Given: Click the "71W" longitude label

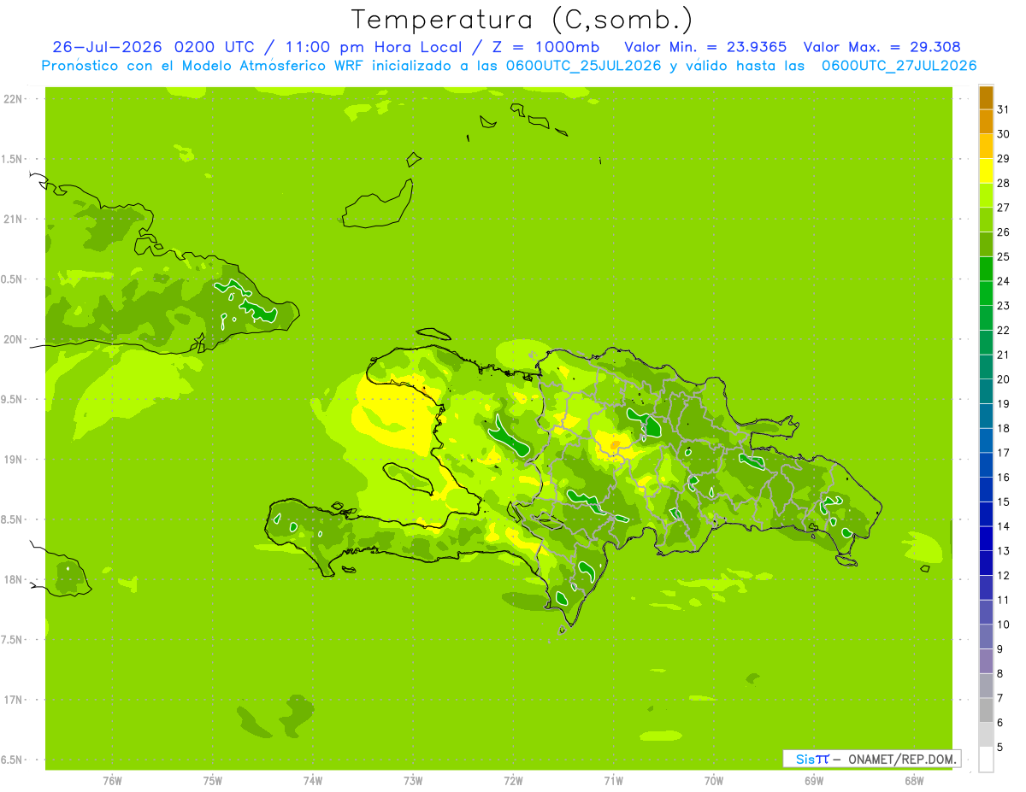Looking at the screenshot, I should click(x=613, y=781).
